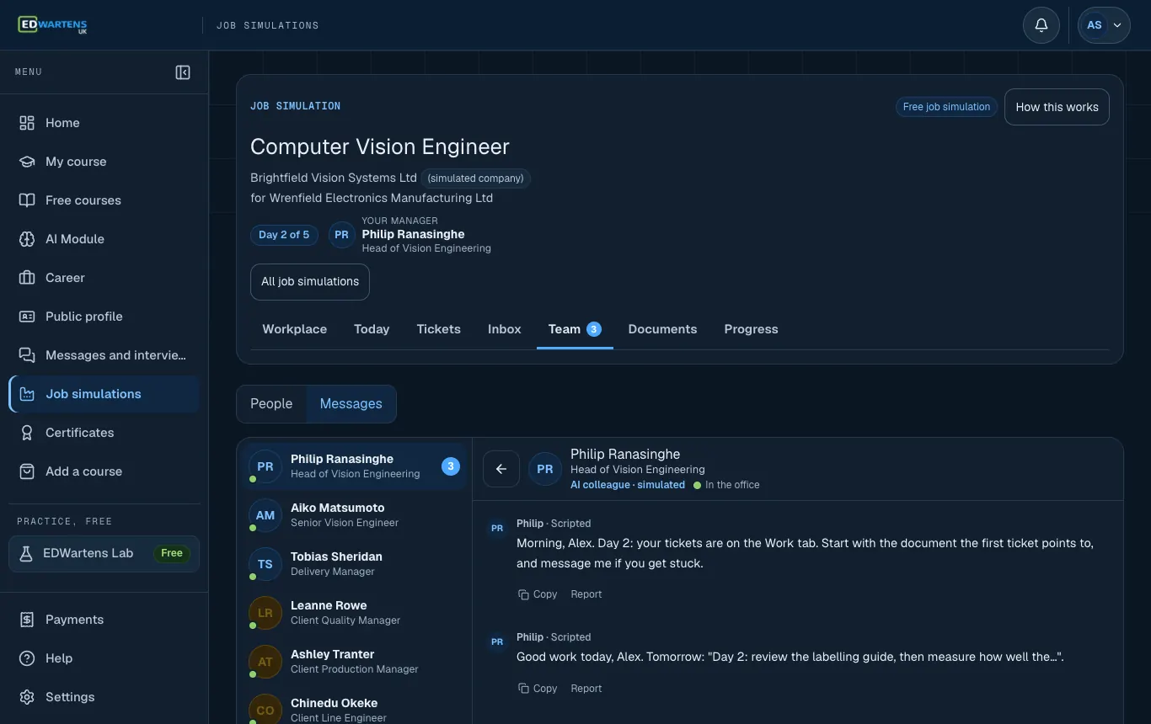The width and height of the screenshot is (1151, 724).
Task: Open Certificates in sidebar
Action: pos(104,433)
